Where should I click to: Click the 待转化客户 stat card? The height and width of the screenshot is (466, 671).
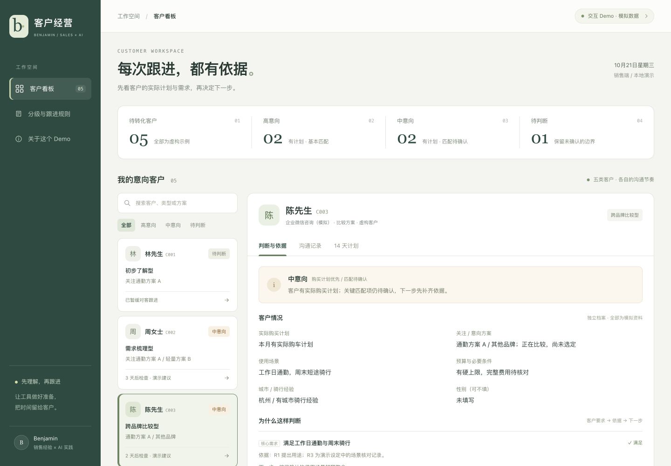point(185,132)
